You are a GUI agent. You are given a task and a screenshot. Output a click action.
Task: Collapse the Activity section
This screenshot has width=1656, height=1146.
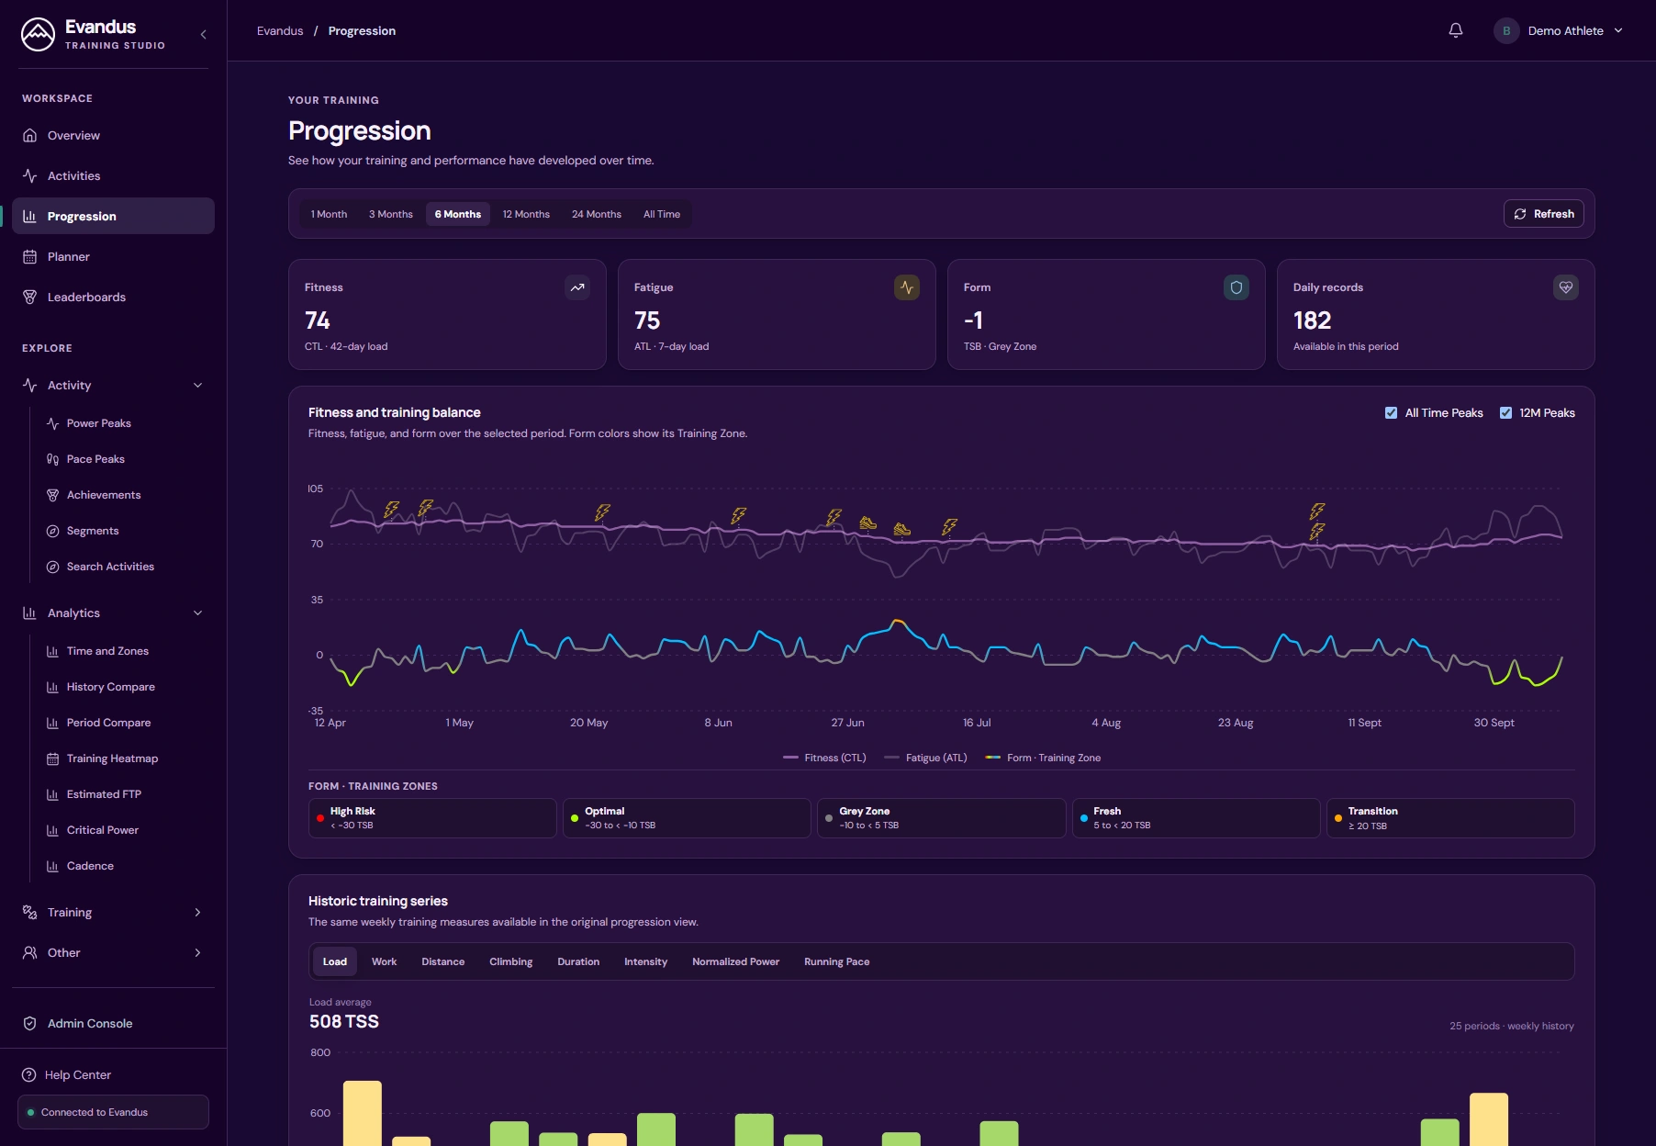pos(197,386)
